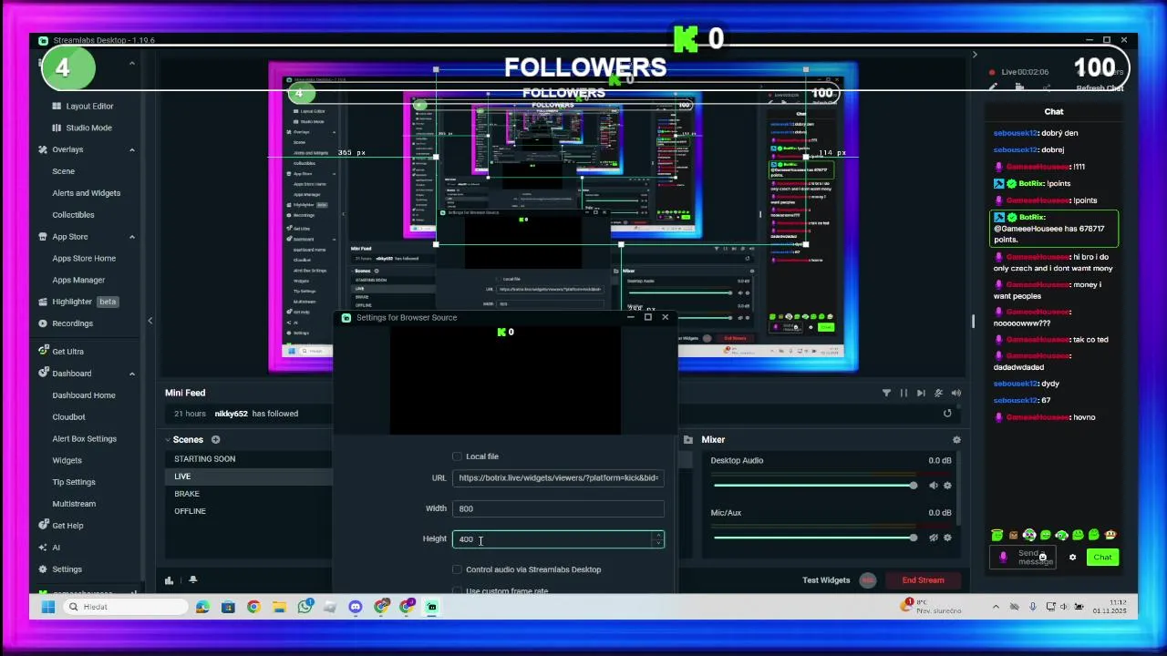Image resolution: width=1167 pixels, height=656 pixels.
Task: Click the REC button beside End Stream
Action: point(868,580)
